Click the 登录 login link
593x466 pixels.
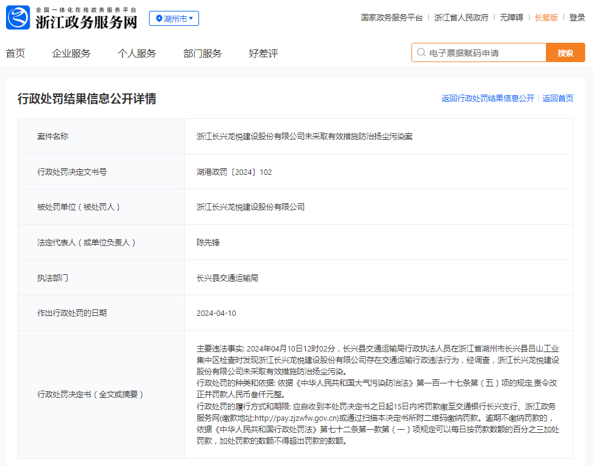pyautogui.click(x=577, y=17)
